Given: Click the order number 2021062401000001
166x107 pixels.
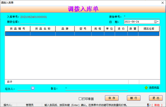Looking at the screenshot, I should pos(33,17).
